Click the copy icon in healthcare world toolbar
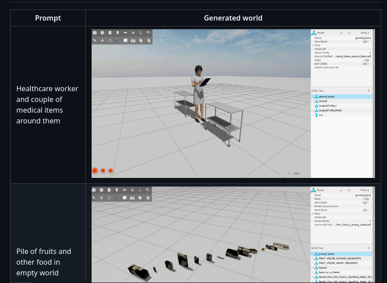The height and width of the screenshot is (283, 387). [x=141, y=40]
